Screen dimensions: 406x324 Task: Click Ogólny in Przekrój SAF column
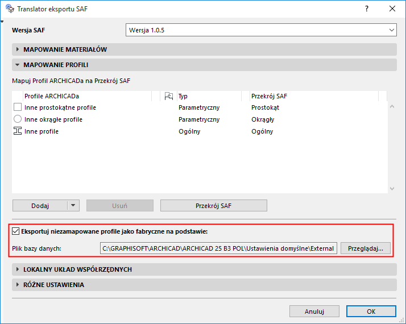click(x=262, y=131)
